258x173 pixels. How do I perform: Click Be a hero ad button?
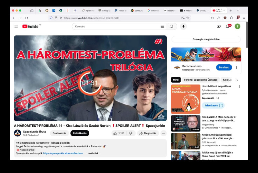(224, 67)
